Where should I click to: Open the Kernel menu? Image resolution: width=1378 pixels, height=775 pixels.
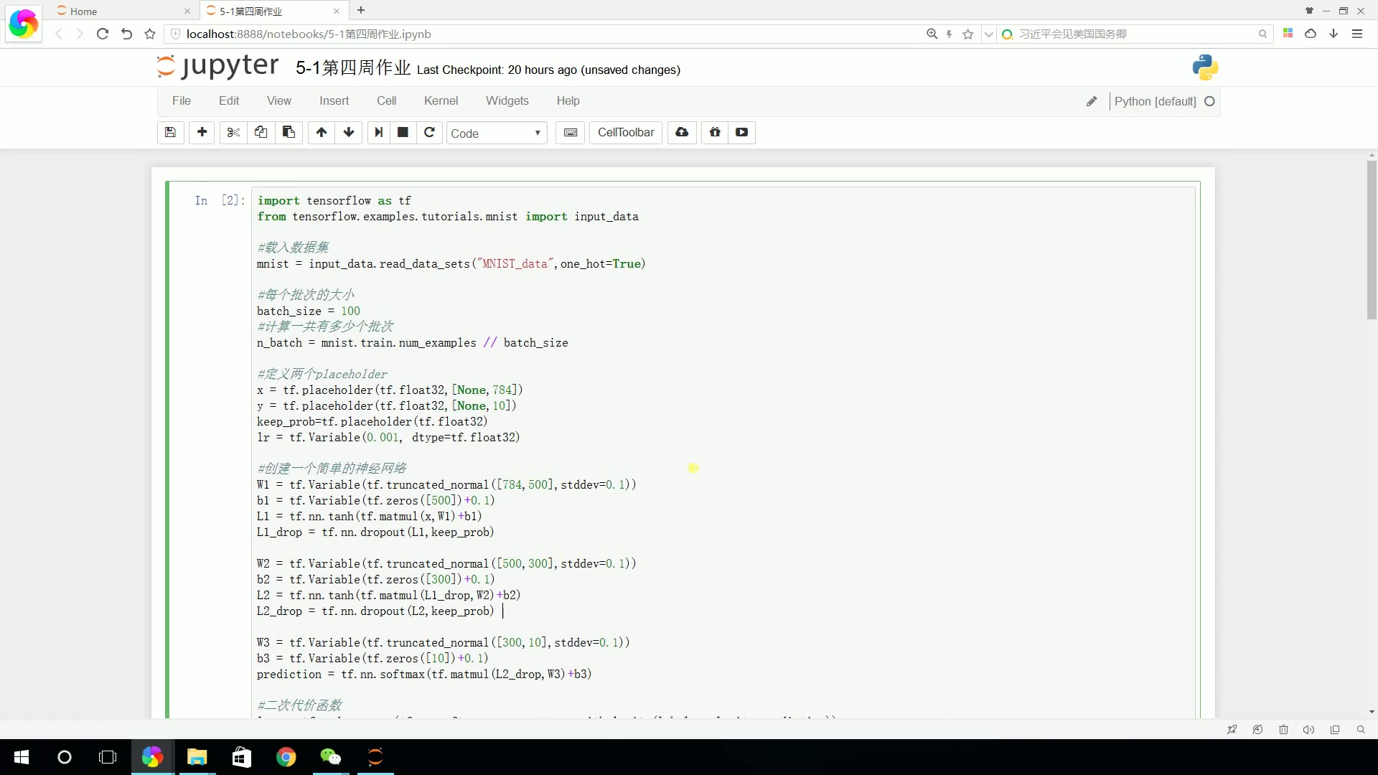(441, 100)
